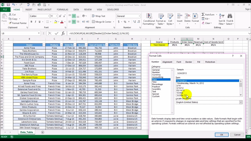The width and height of the screenshot is (251, 141).
Task: Toggle Wrap Text
Action: point(99,16)
